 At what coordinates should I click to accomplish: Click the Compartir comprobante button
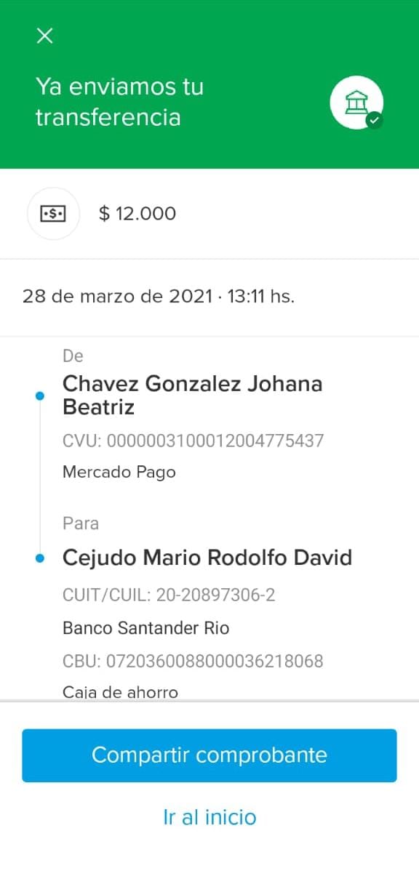click(x=209, y=755)
